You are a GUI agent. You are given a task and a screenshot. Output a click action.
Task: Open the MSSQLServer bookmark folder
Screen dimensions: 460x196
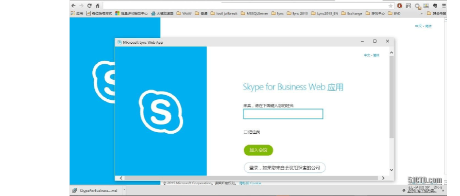click(254, 13)
